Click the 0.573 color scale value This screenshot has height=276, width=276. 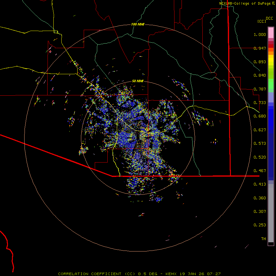260,144
